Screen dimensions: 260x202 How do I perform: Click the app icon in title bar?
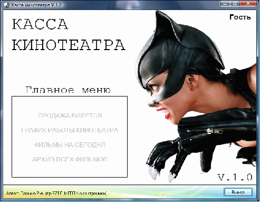click(6, 5)
